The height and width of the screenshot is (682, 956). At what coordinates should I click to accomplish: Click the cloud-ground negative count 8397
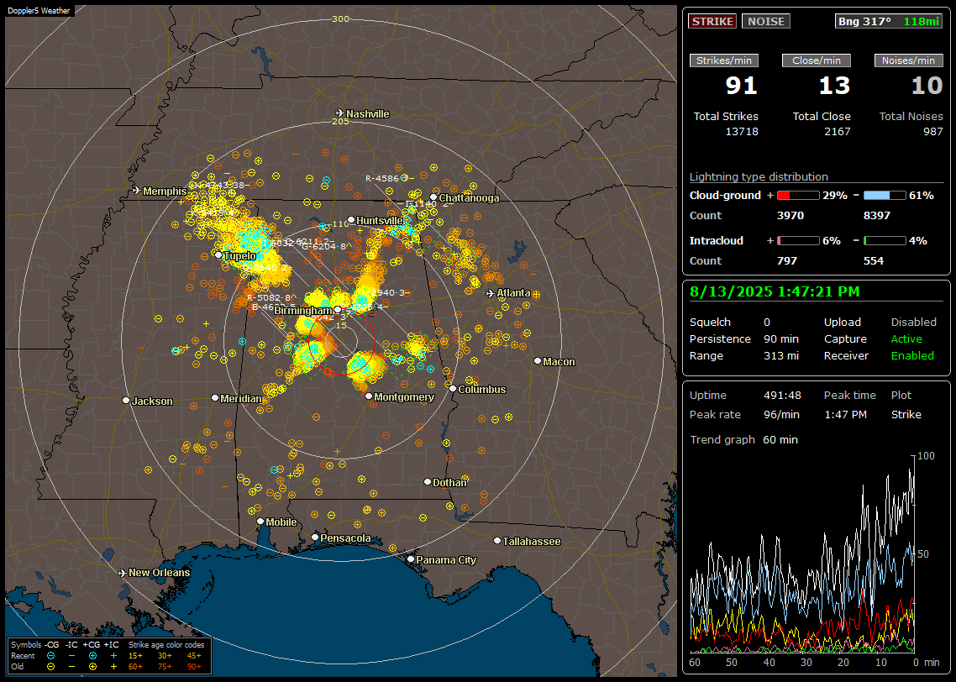[877, 216]
